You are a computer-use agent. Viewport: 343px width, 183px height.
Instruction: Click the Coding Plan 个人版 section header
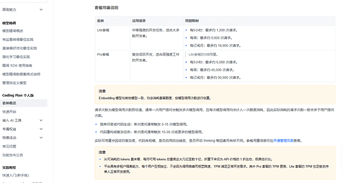pyautogui.click(x=18, y=95)
